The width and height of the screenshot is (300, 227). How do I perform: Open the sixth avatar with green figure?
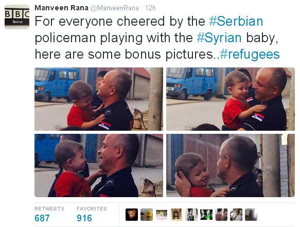tap(206, 215)
